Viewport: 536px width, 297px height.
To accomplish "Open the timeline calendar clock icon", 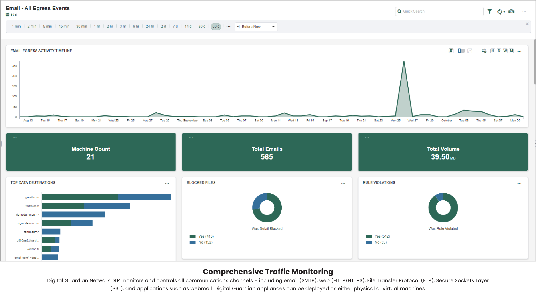I will [484, 51].
